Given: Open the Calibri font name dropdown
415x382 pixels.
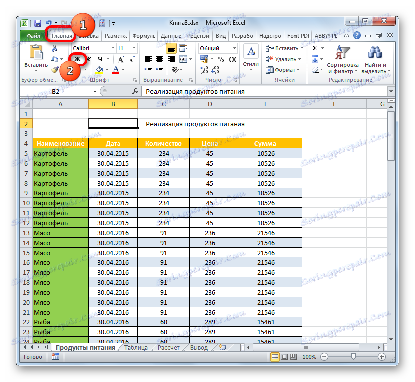Looking at the screenshot, I should click(x=113, y=48).
